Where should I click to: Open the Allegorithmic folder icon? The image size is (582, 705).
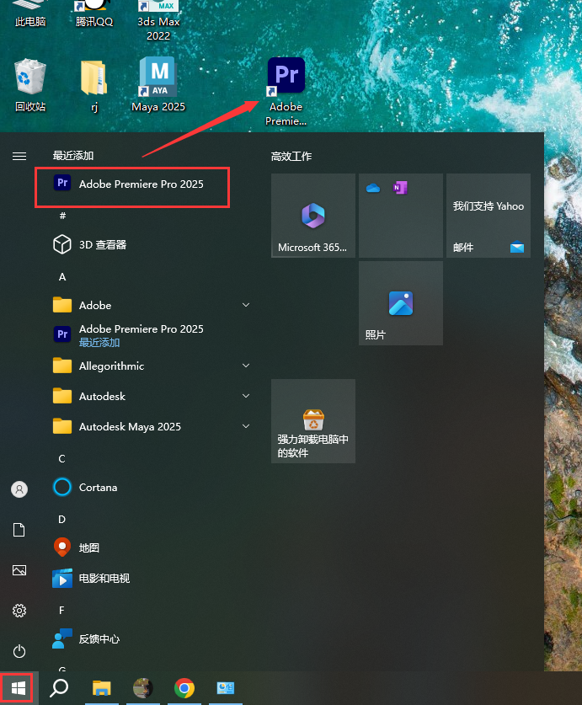(62, 366)
